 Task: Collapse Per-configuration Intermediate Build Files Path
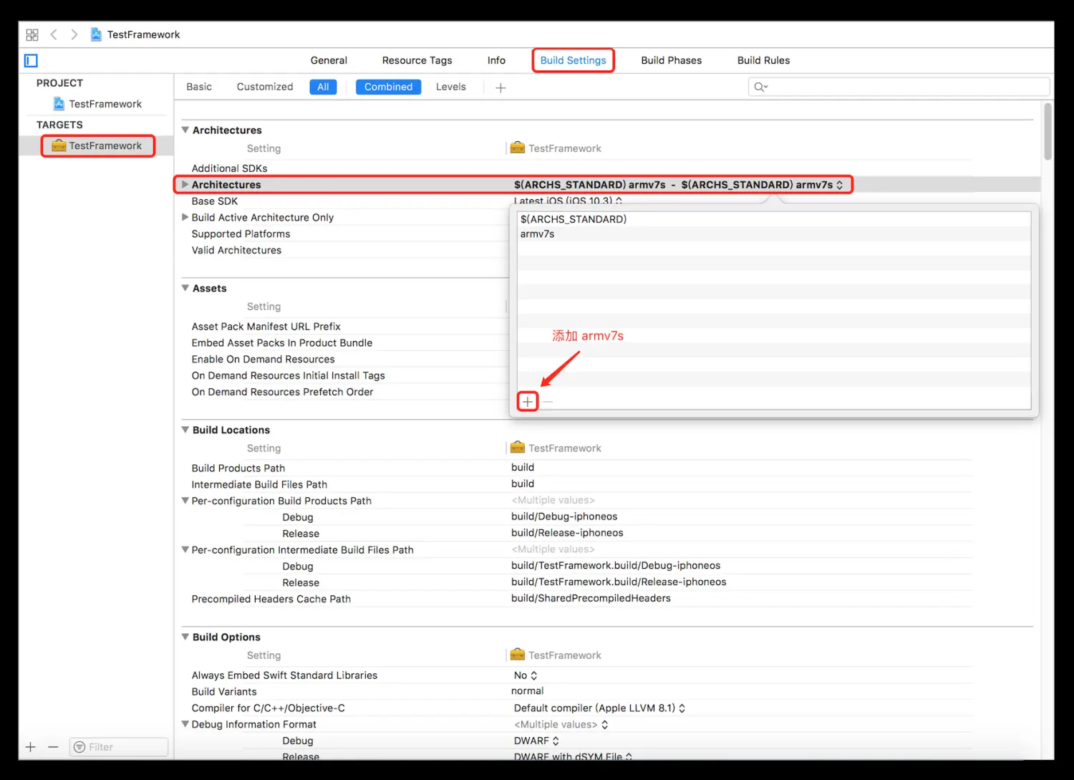coord(185,550)
